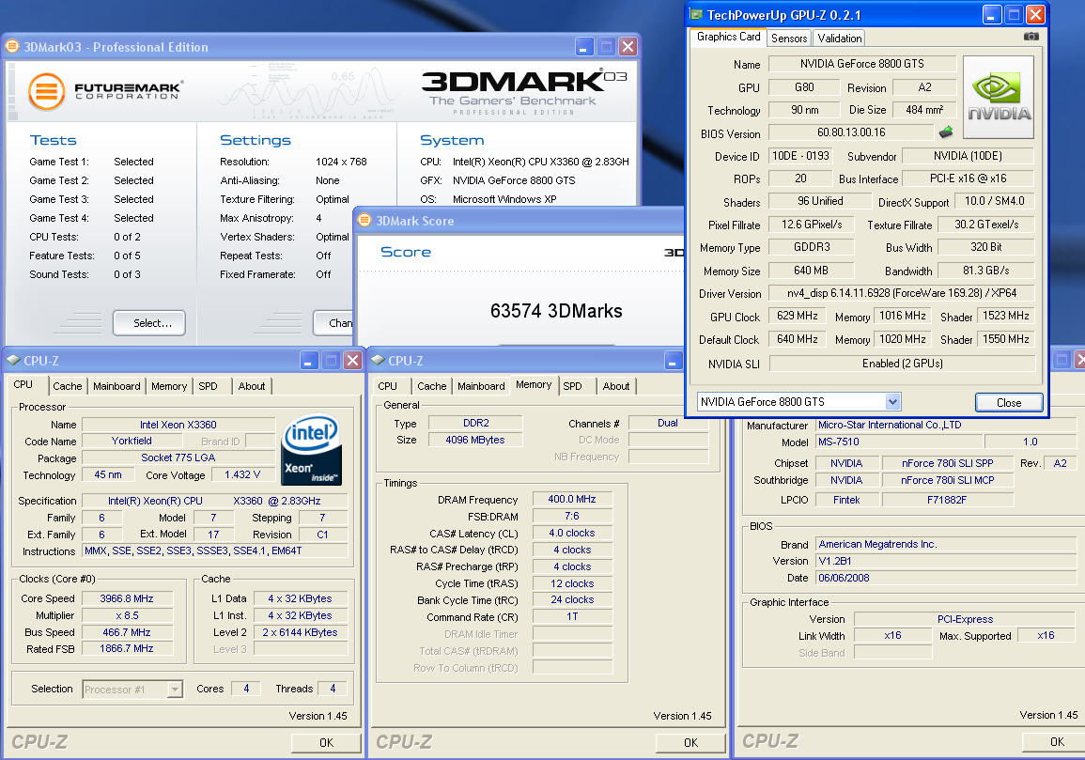Click the Cores count field showing 4
The image size is (1085, 760).
tap(245, 689)
